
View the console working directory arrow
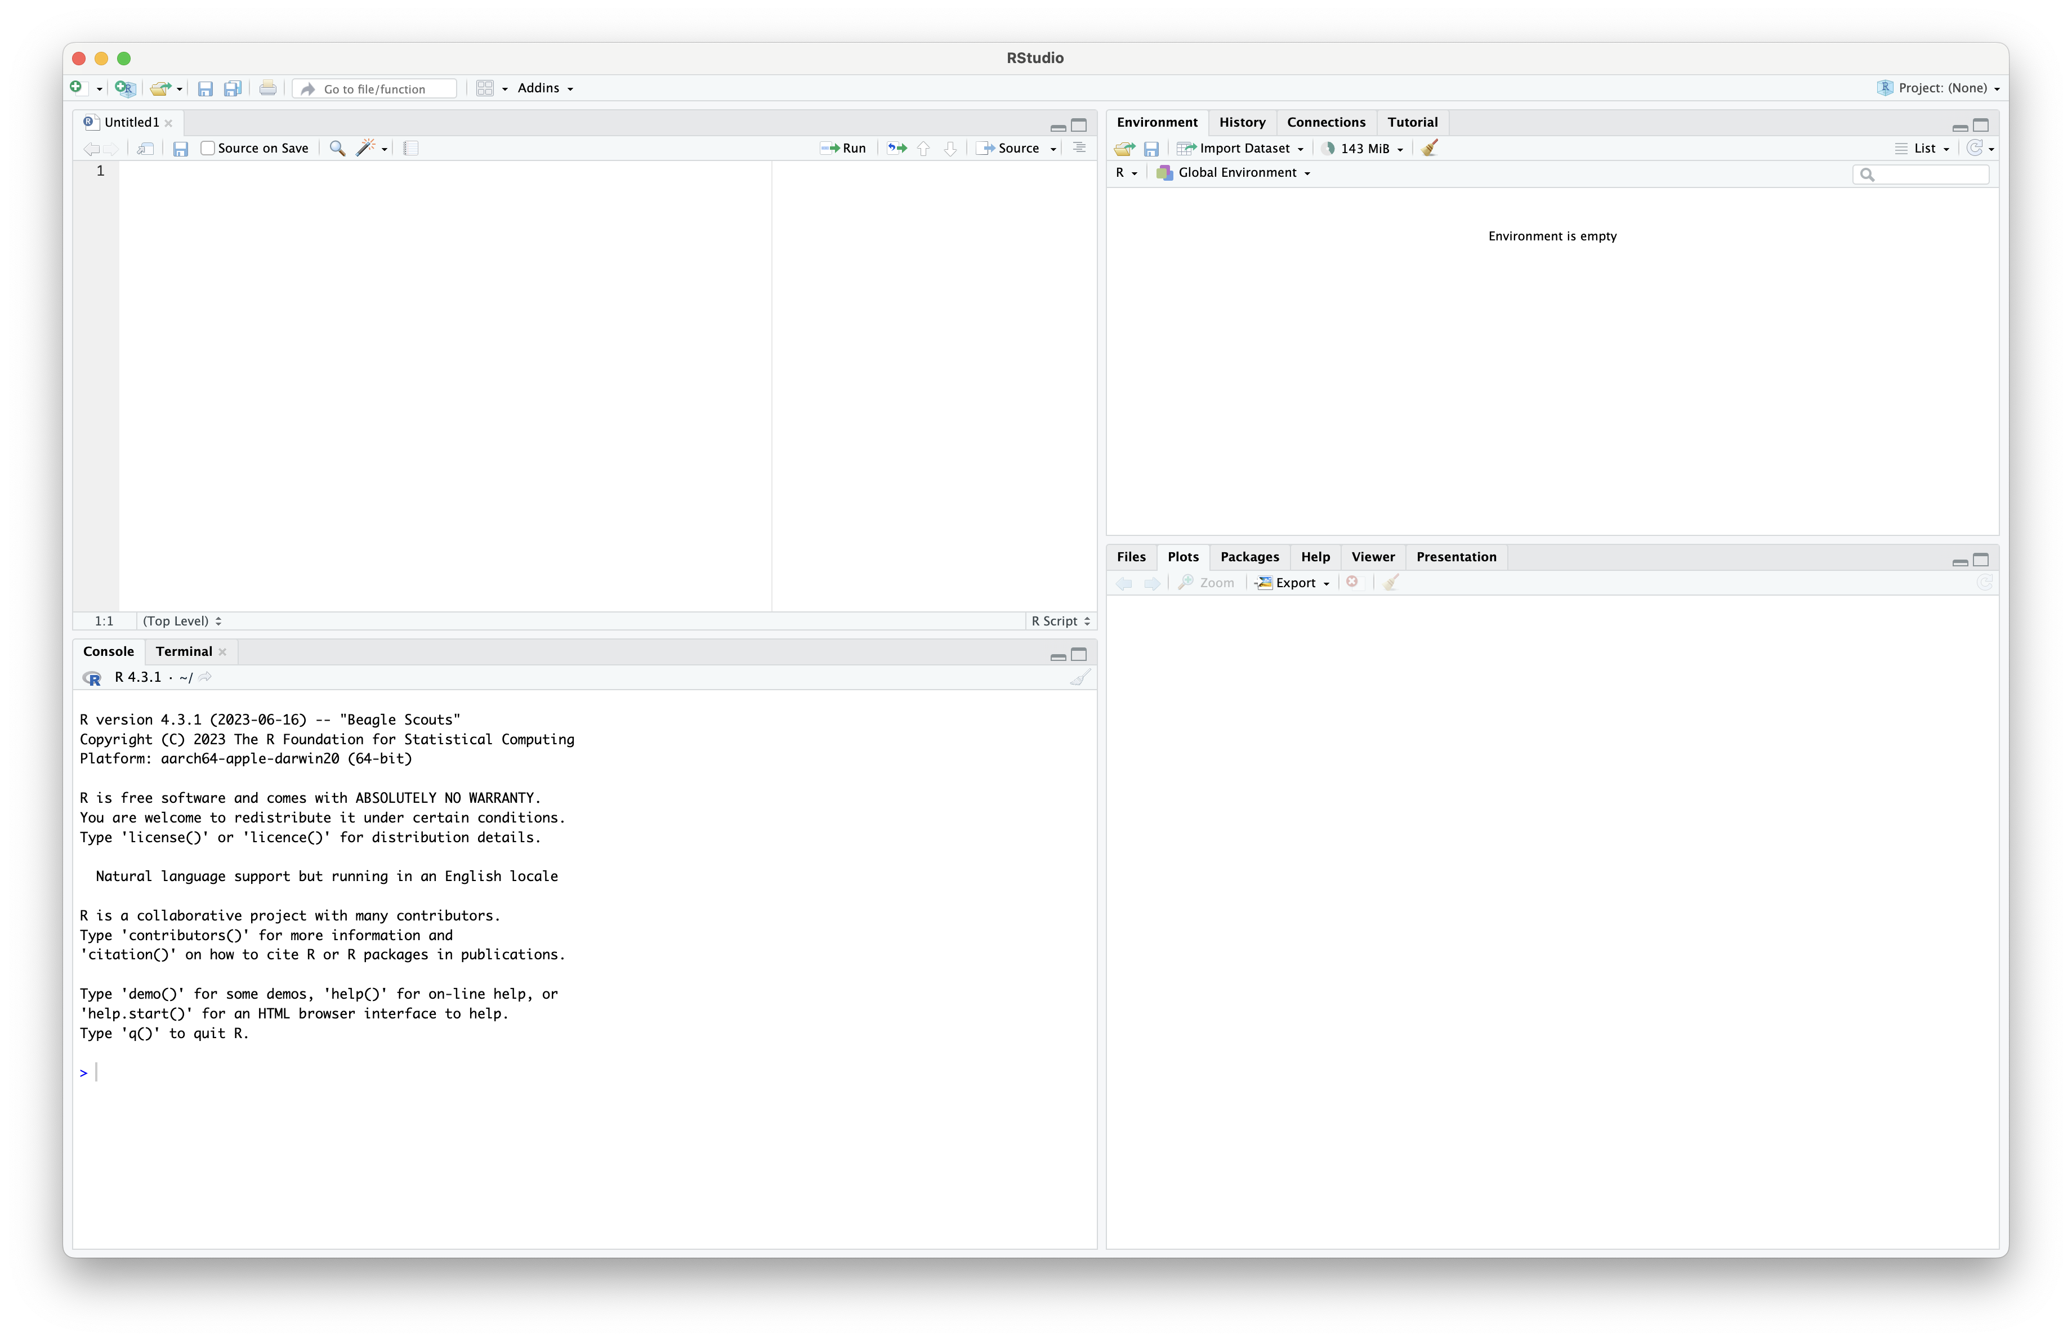tap(206, 677)
